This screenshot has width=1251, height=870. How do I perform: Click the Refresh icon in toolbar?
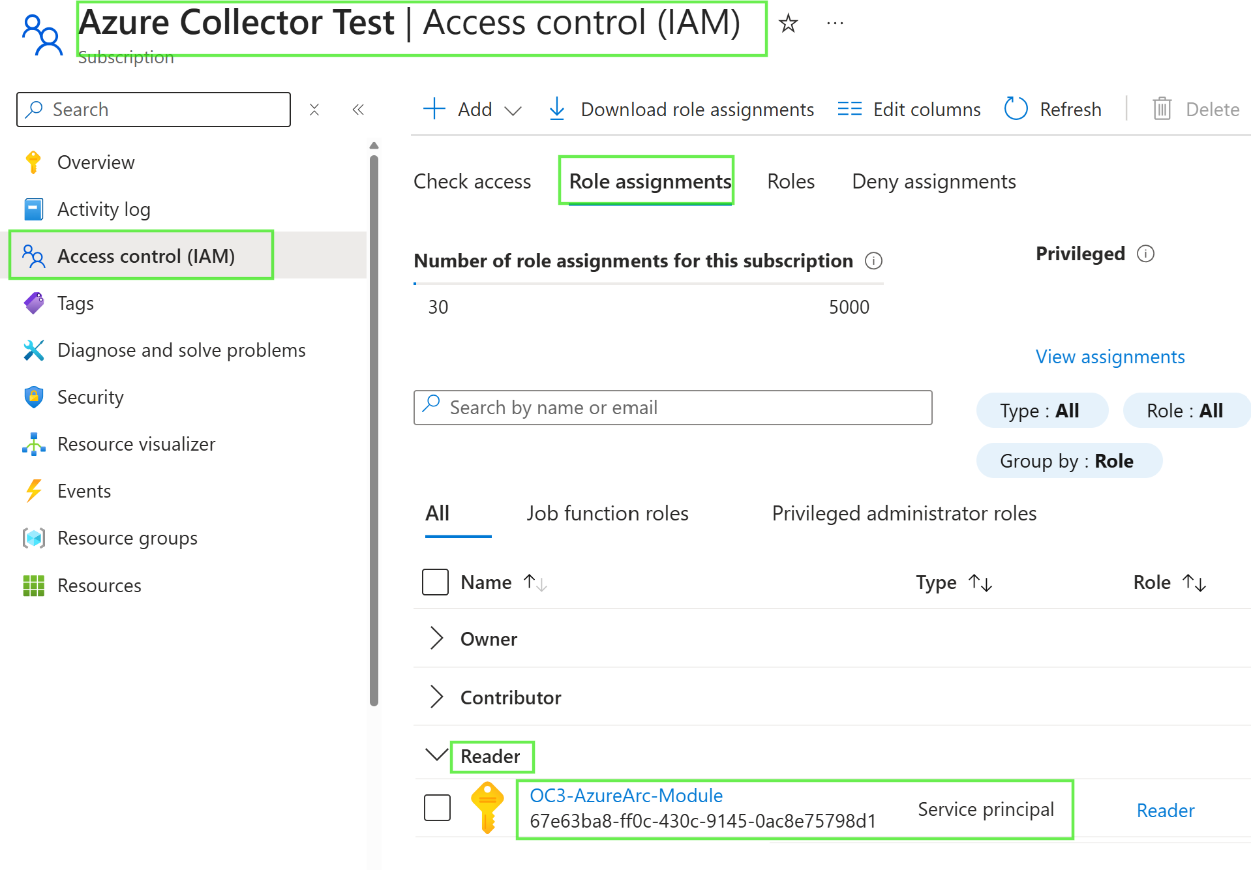[x=1016, y=109]
